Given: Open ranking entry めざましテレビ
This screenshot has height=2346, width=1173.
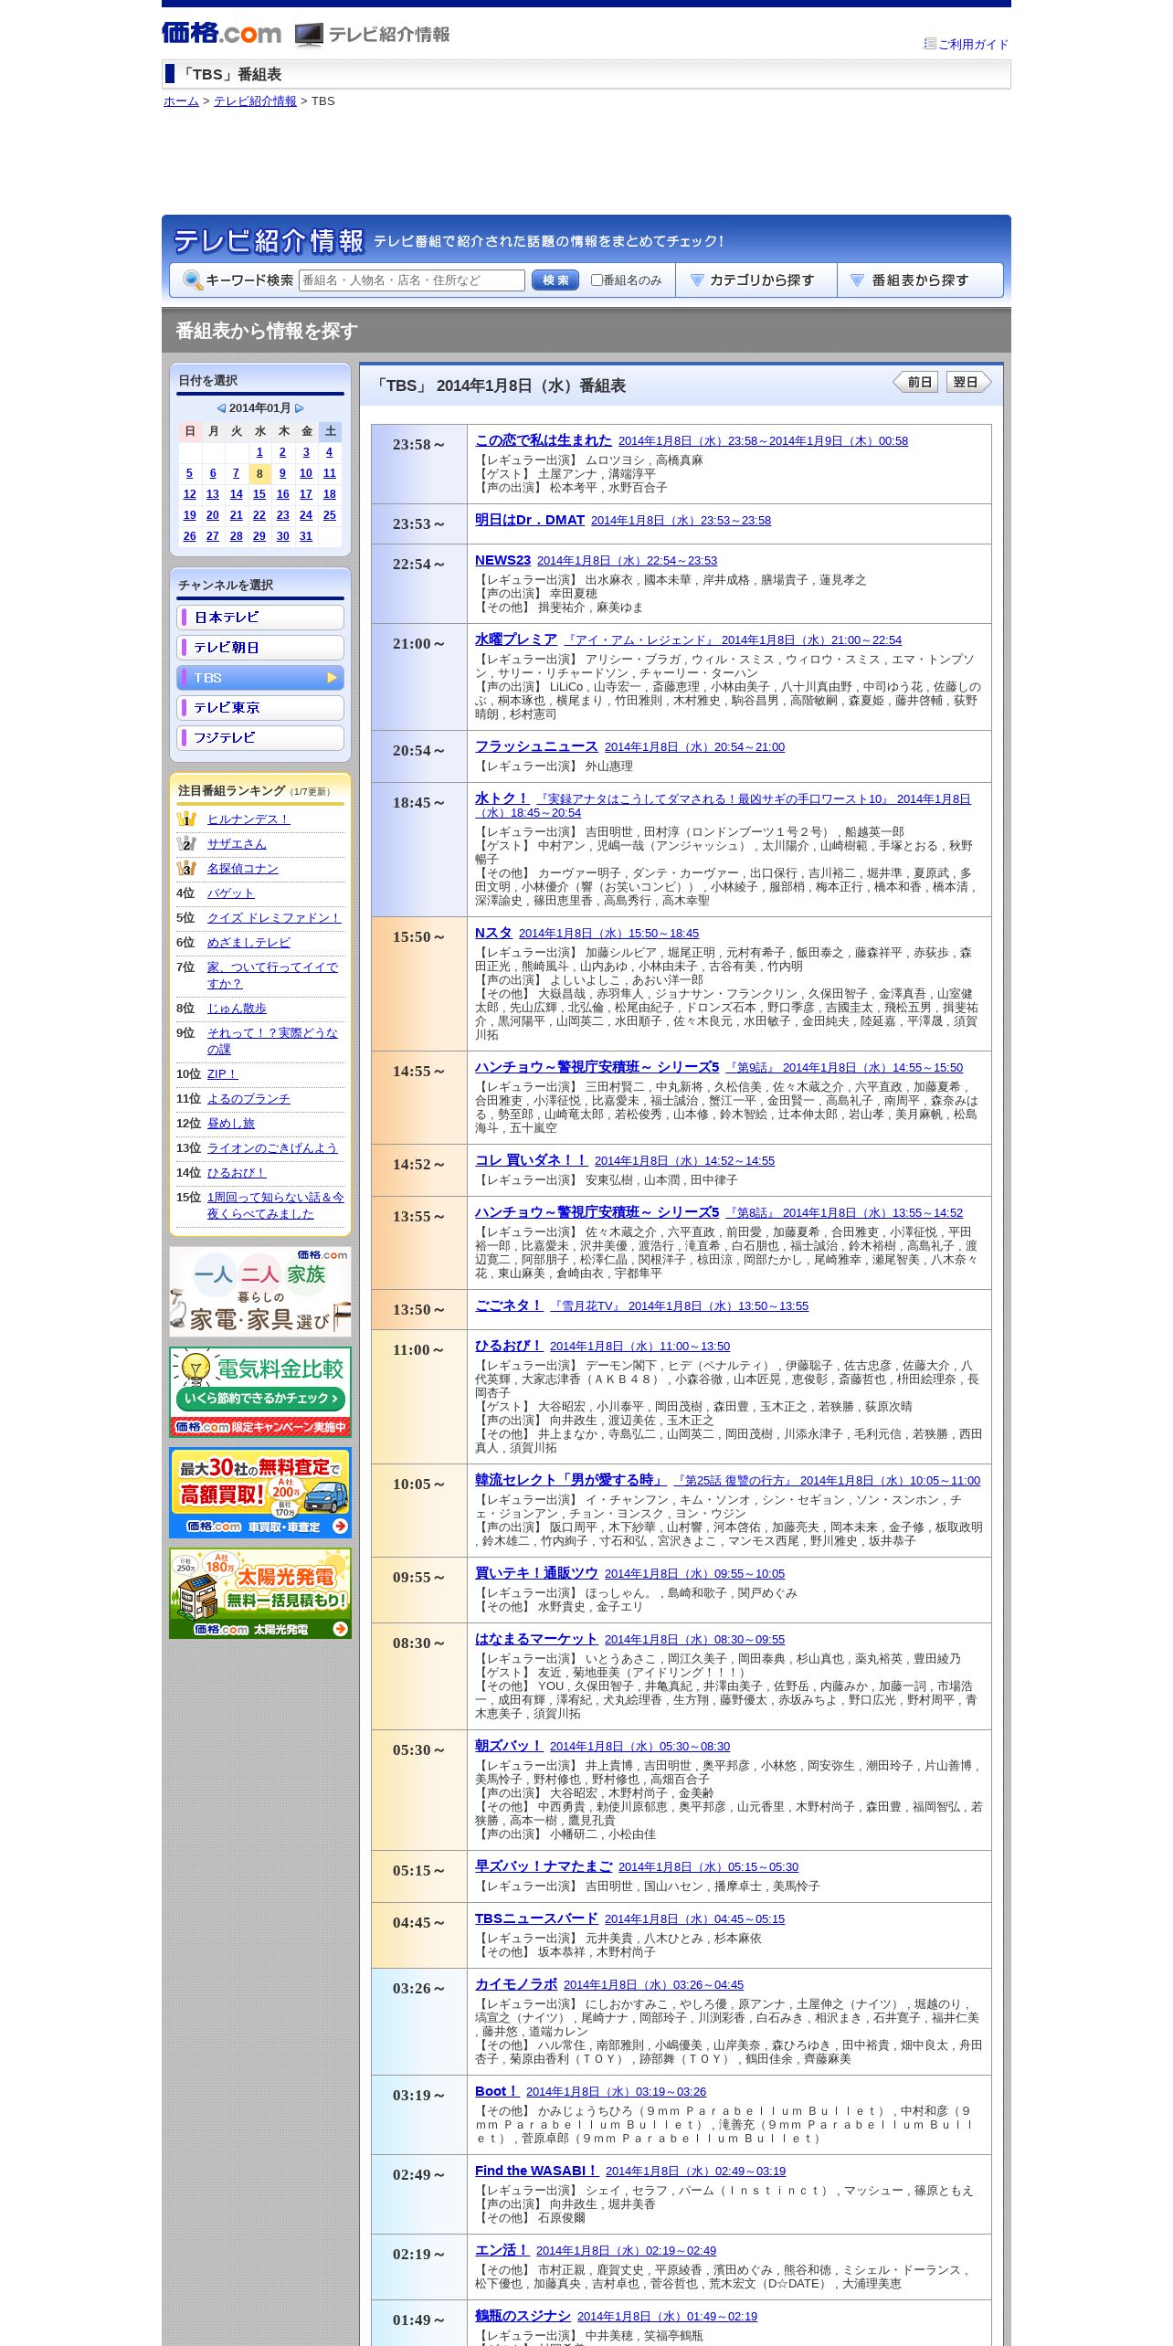Looking at the screenshot, I should click(248, 943).
